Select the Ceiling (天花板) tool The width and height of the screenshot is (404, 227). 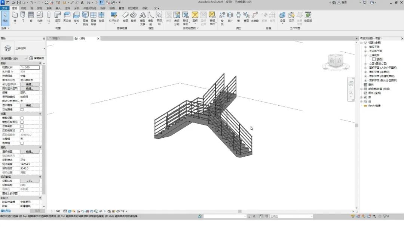[67, 16]
